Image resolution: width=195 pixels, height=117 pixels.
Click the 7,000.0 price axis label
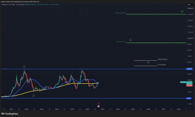[190, 56]
